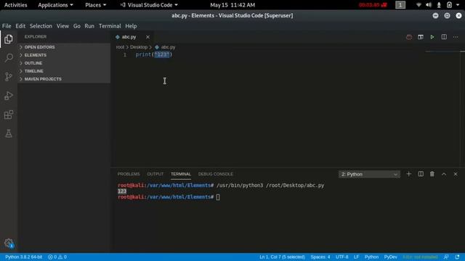
Task: Open the Run menu
Action: tap(89, 26)
